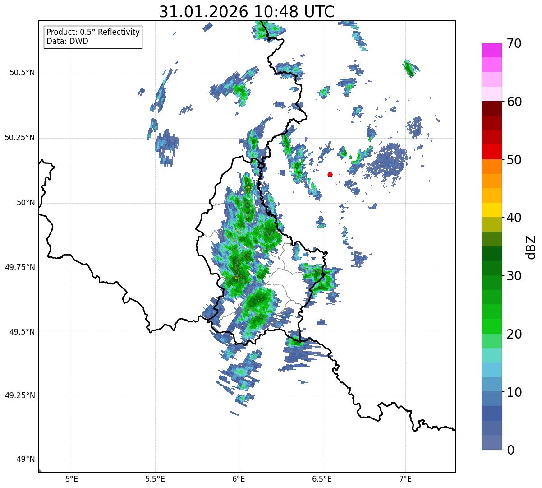Click the title "31.01.2026 10:48 UTC"
The width and height of the screenshot is (542, 488).
coord(247,12)
